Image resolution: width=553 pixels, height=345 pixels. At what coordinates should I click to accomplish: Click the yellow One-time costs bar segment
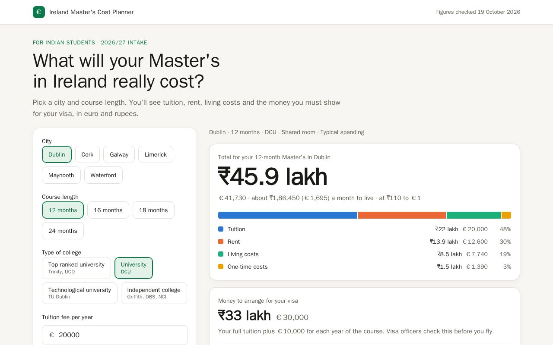pyautogui.click(x=506, y=215)
